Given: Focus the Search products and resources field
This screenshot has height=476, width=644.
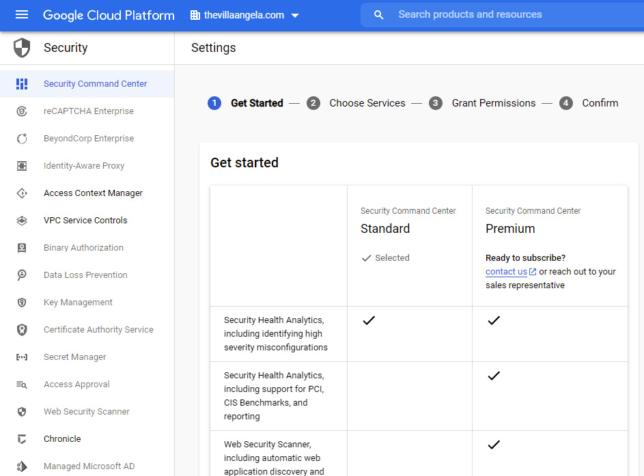Looking at the screenshot, I should pos(503,15).
